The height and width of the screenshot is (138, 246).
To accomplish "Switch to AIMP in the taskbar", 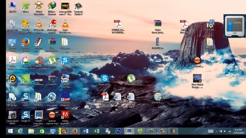I will 64,131.
